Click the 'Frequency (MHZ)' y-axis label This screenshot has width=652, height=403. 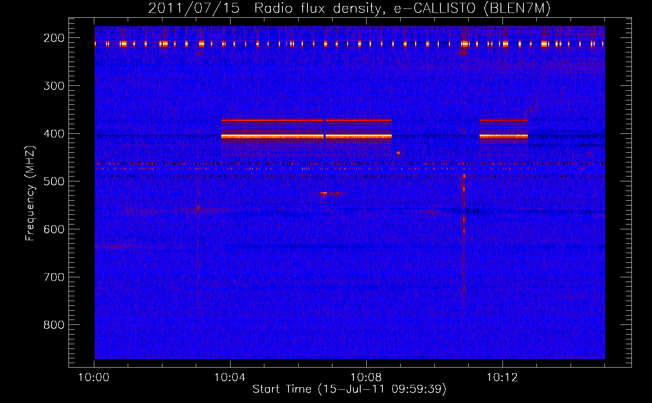point(30,193)
